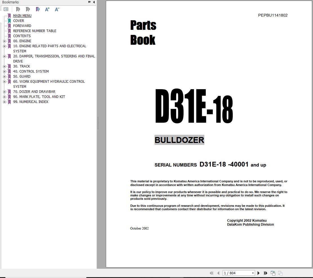313x278 pixels.
Task: Click the bookmark icon beside FOREWARD
Action: 9,26
